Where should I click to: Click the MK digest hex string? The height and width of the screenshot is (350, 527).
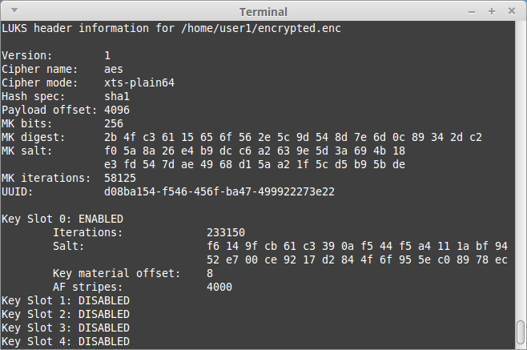pyautogui.click(x=293, y=137)
